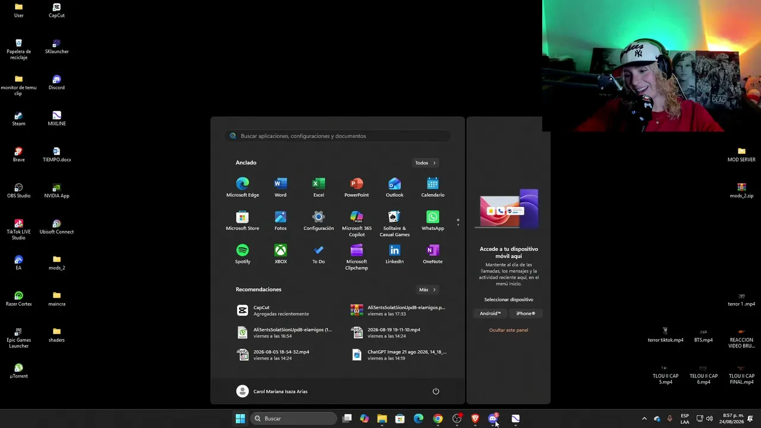Select the mods_2.zip desktop file
The height and width of the screenshot is (428, 761).
click(741, 191)
